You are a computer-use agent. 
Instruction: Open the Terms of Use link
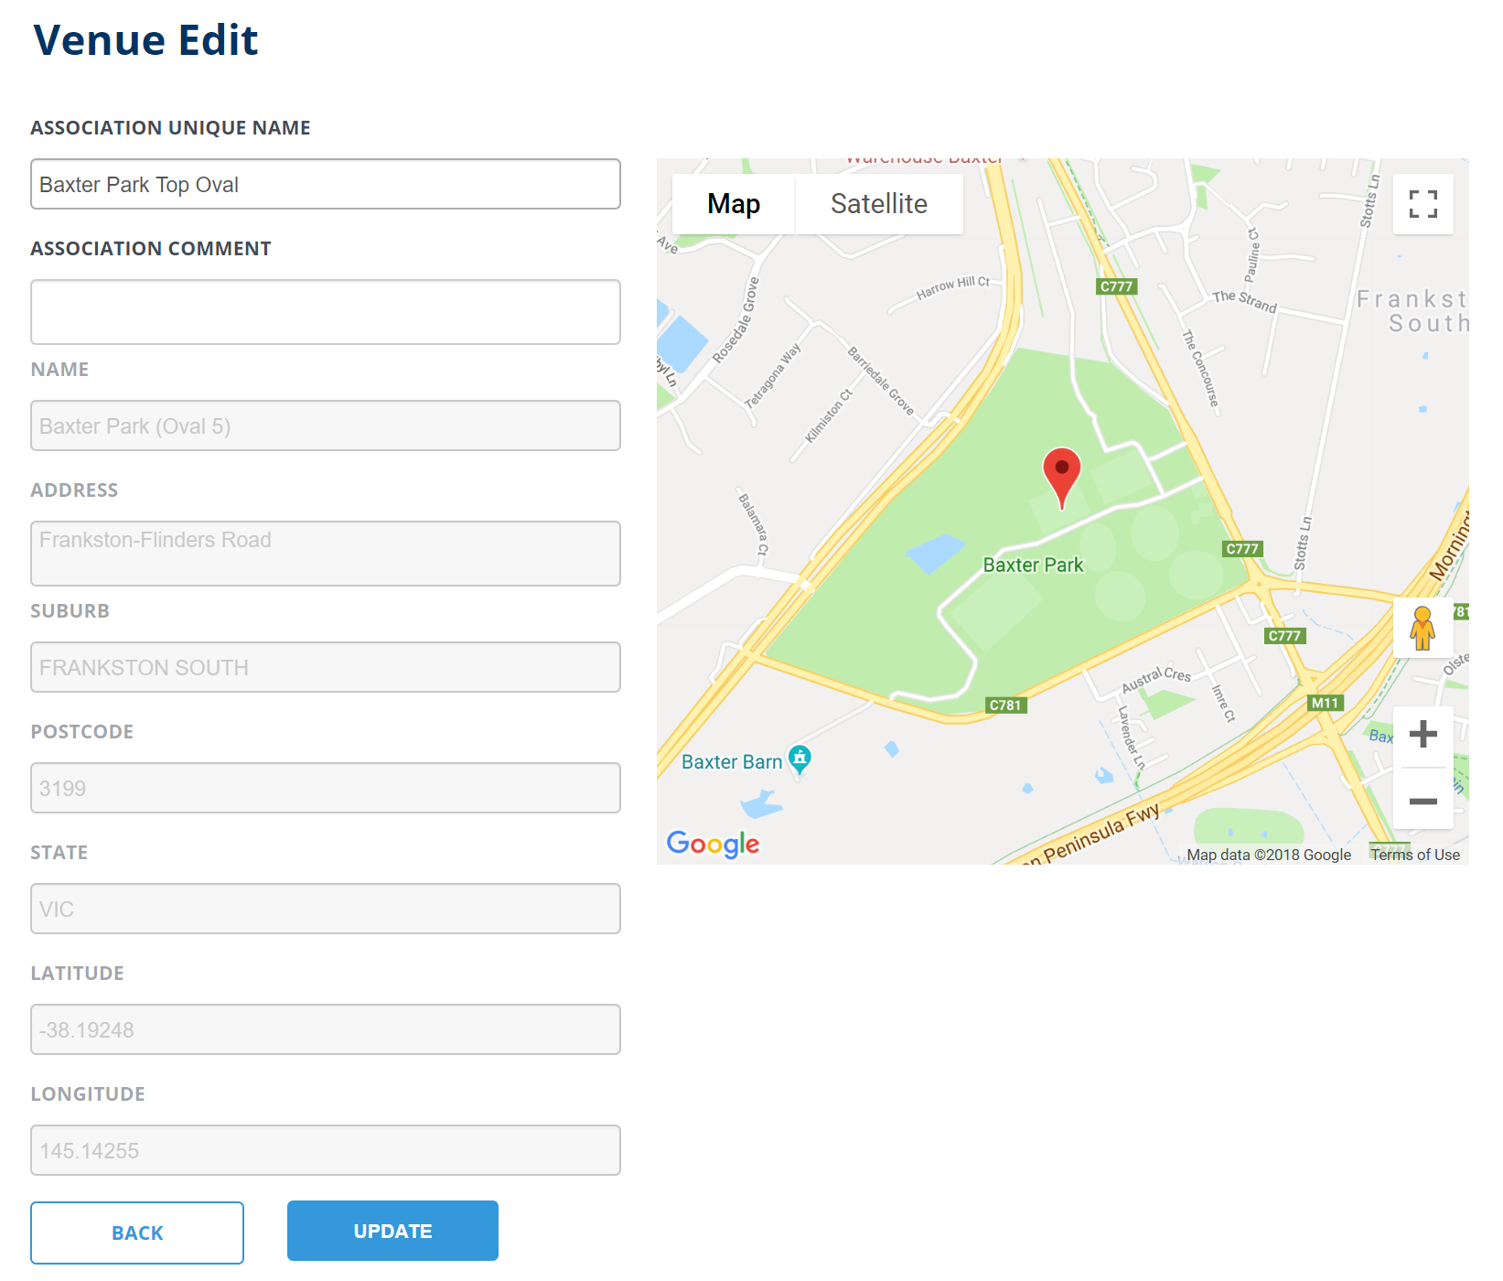[1414, 855]
